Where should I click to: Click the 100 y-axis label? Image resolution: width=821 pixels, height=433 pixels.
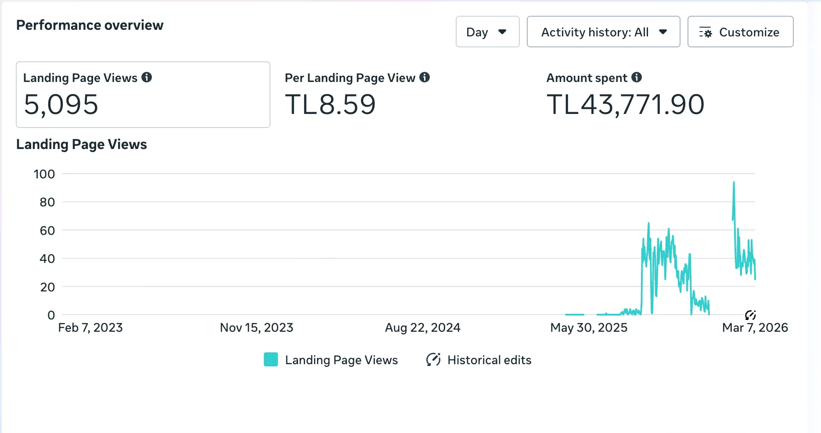[44, 174]
